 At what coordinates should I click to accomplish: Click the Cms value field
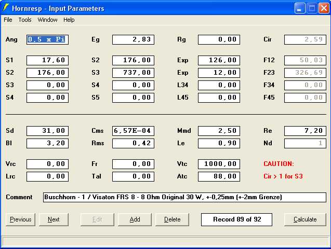click(x=133, y=131)
